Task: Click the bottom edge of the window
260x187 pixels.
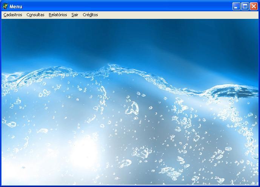Action: point(130,186)
